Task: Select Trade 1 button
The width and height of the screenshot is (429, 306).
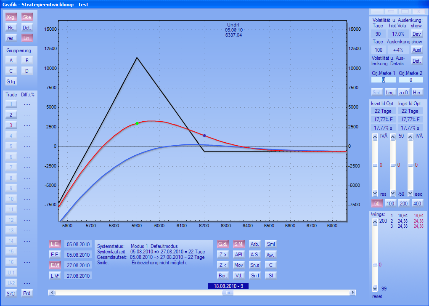Action: (x=11, y=104)
